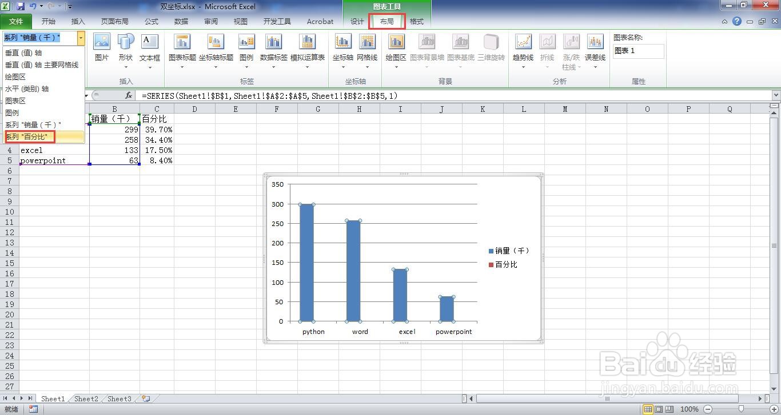Screen dimensions: 781x415
Task: Switch to the 开始 ribbon tab
Action: 49,21
